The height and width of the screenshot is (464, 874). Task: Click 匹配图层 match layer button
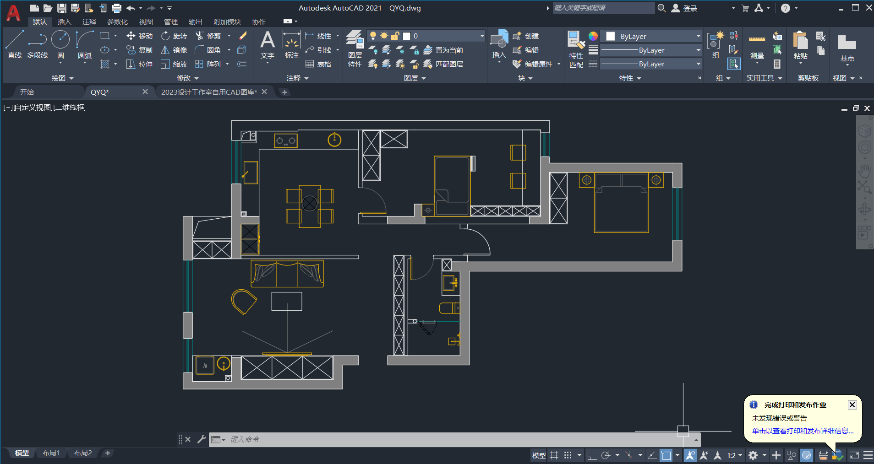pyautogui.click(x=443, y=64)
